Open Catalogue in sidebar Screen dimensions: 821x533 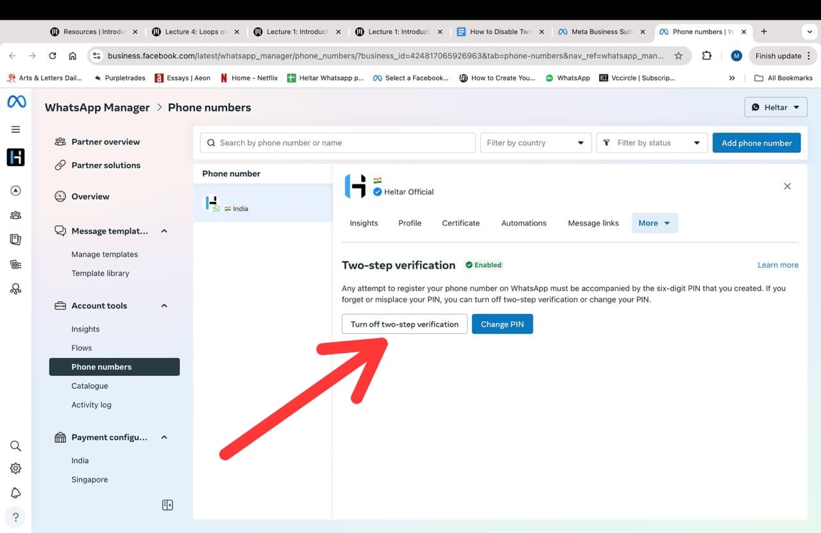(x=90, y=386)
